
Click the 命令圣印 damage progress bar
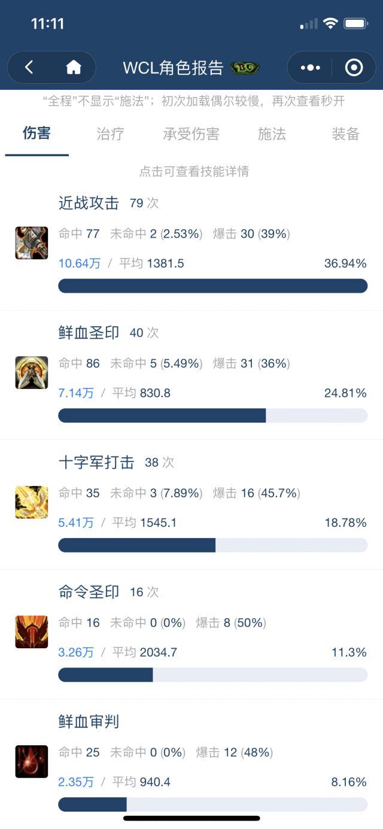click(212, 675)
